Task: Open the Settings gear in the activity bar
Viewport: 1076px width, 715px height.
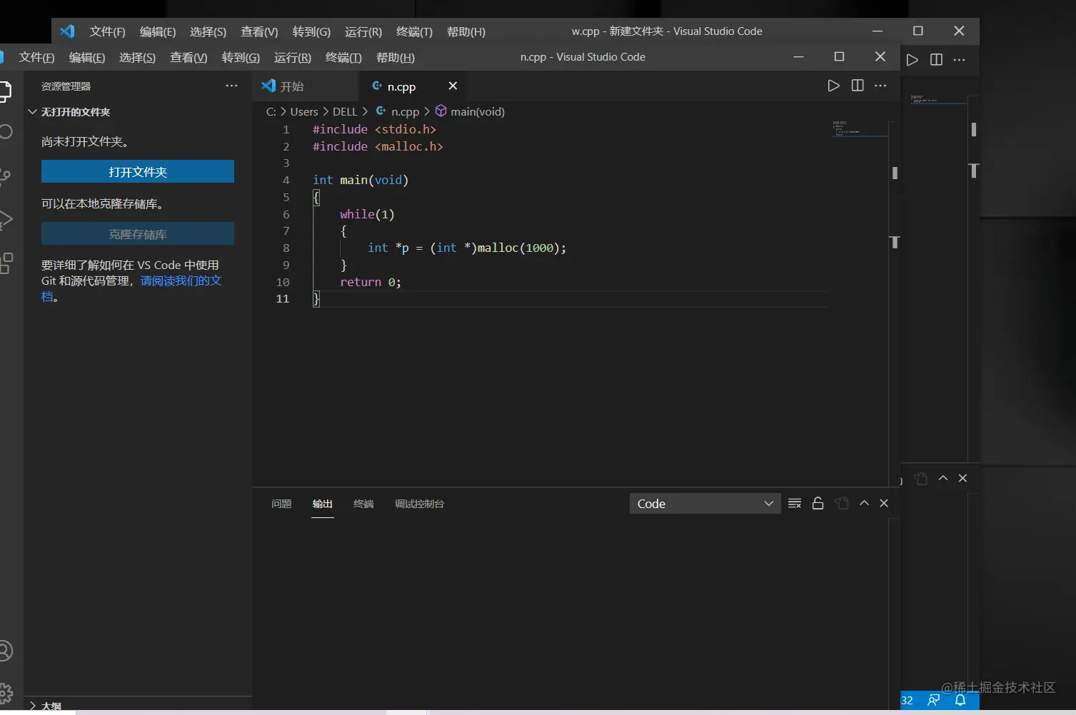Action: (6, 691)
